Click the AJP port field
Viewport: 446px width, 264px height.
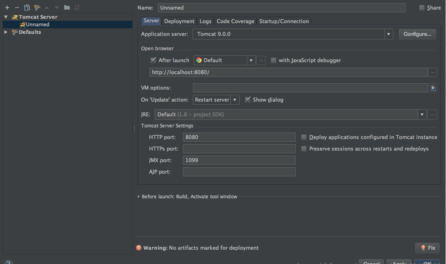(239, 172)
